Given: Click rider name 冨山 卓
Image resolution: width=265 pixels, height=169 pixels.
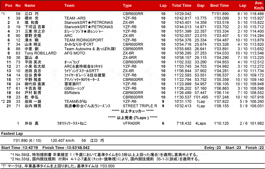Looking at the screenshot, I should (x=32, y=58).
